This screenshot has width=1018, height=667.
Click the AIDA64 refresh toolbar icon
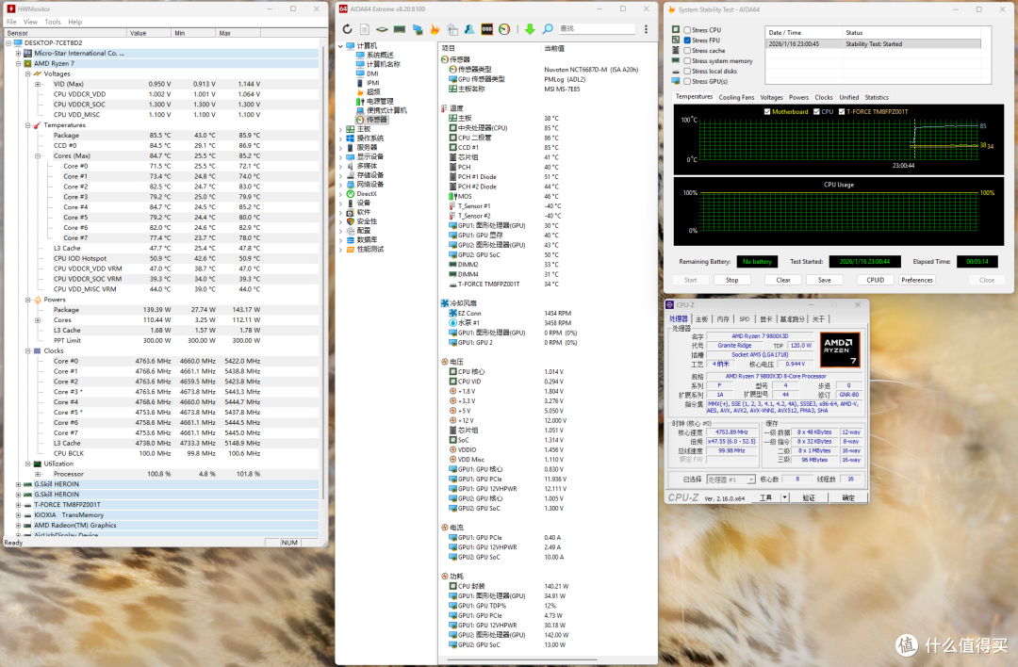tap(347, 29)
